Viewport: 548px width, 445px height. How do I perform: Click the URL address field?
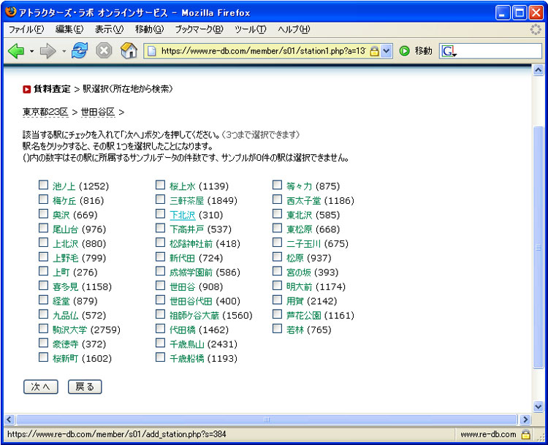pos(264,51)
